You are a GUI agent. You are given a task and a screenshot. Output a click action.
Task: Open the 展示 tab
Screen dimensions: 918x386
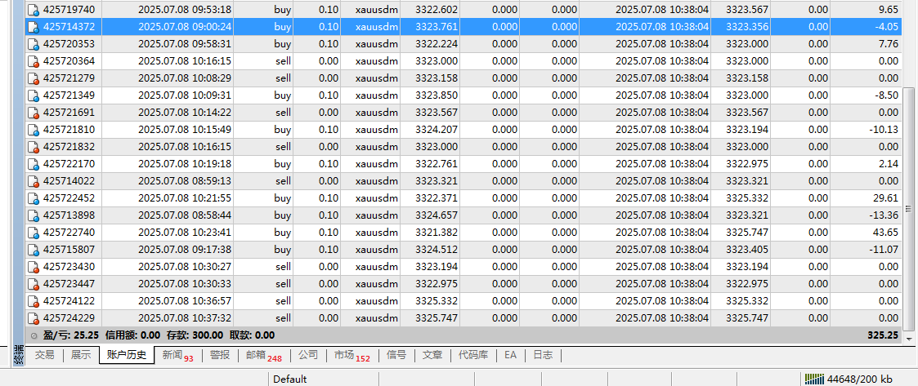pos(81,355)
